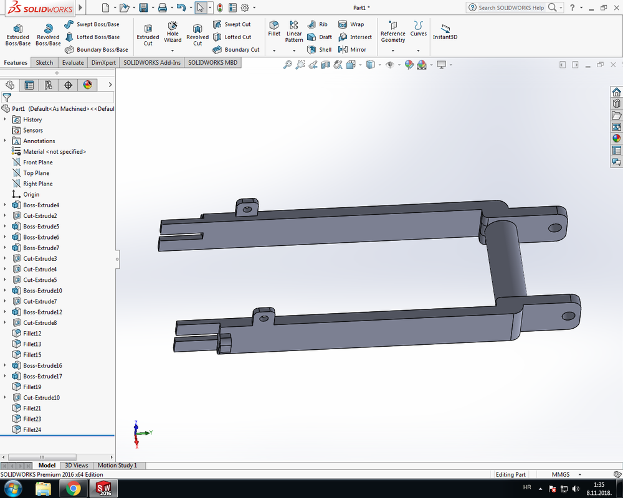Click the Zoom to Fit icon
Screen dimensions: 623x498
(x=287, y=65)
